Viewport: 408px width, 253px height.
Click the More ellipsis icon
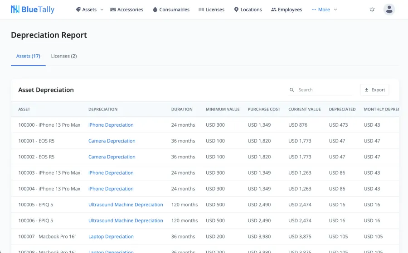pyautogui.click(x=314, y=10)
